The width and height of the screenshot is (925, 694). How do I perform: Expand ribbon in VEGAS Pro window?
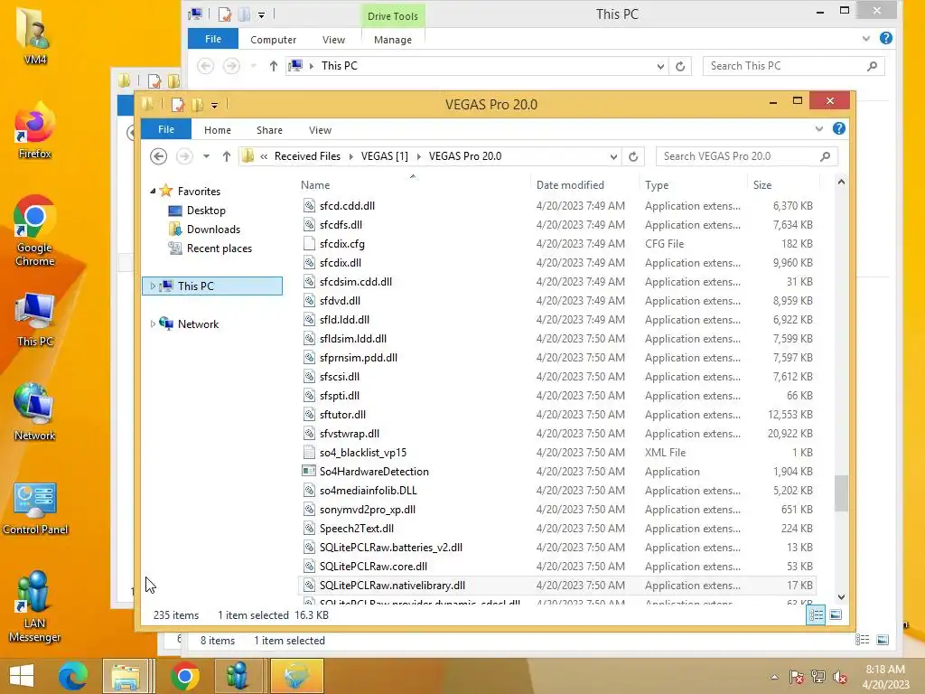coord(818,128)
